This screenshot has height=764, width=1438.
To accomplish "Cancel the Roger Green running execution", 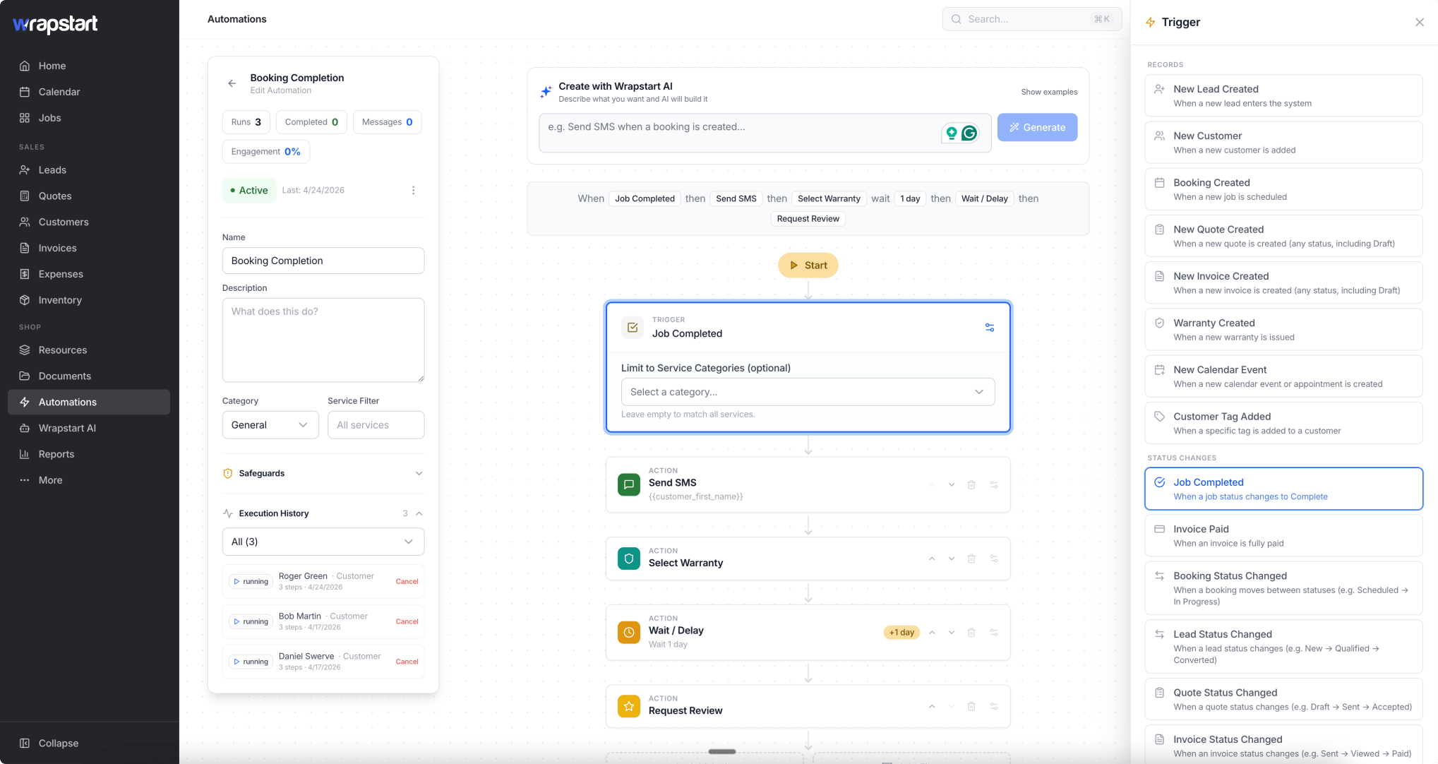I will tap(407, 582).
